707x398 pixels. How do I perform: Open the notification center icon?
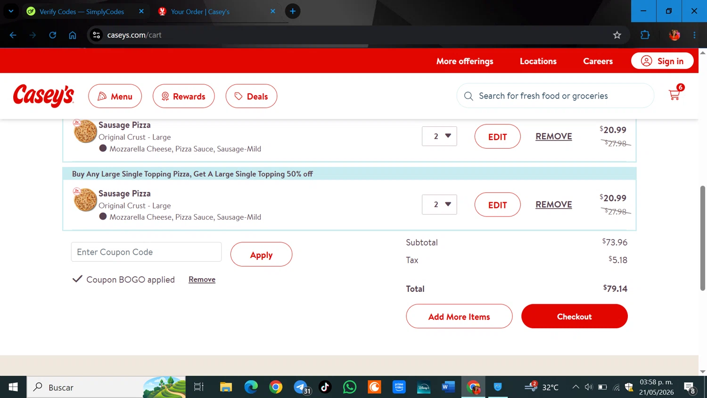coord(690,388)
